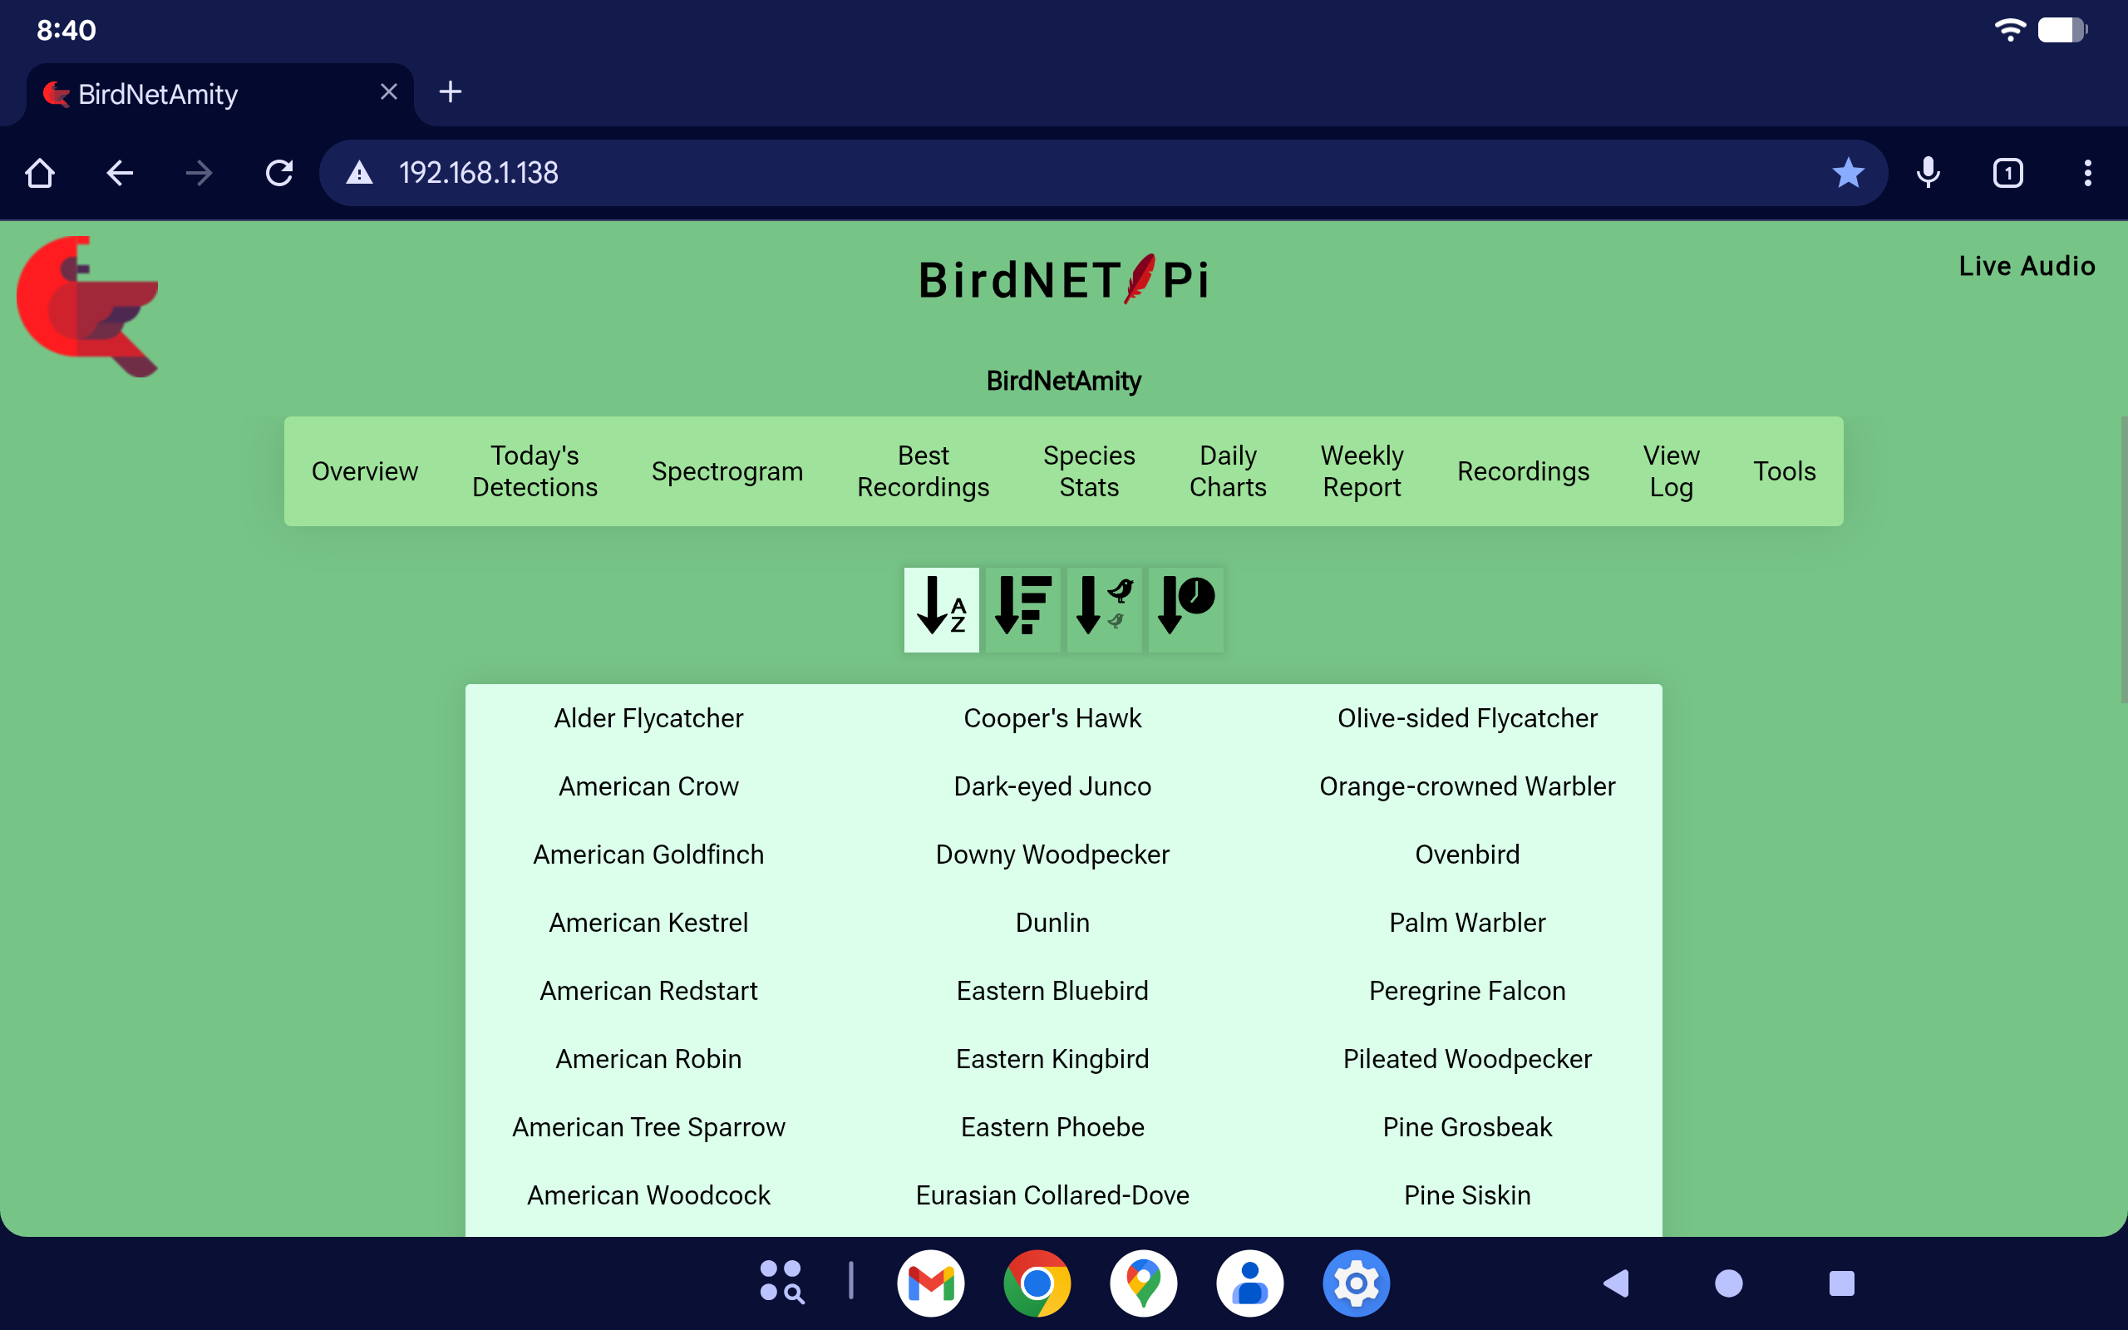Tap the voice search microphone
Image resolution: width=2128 pixels, height=1330 pixels.
1928,172
